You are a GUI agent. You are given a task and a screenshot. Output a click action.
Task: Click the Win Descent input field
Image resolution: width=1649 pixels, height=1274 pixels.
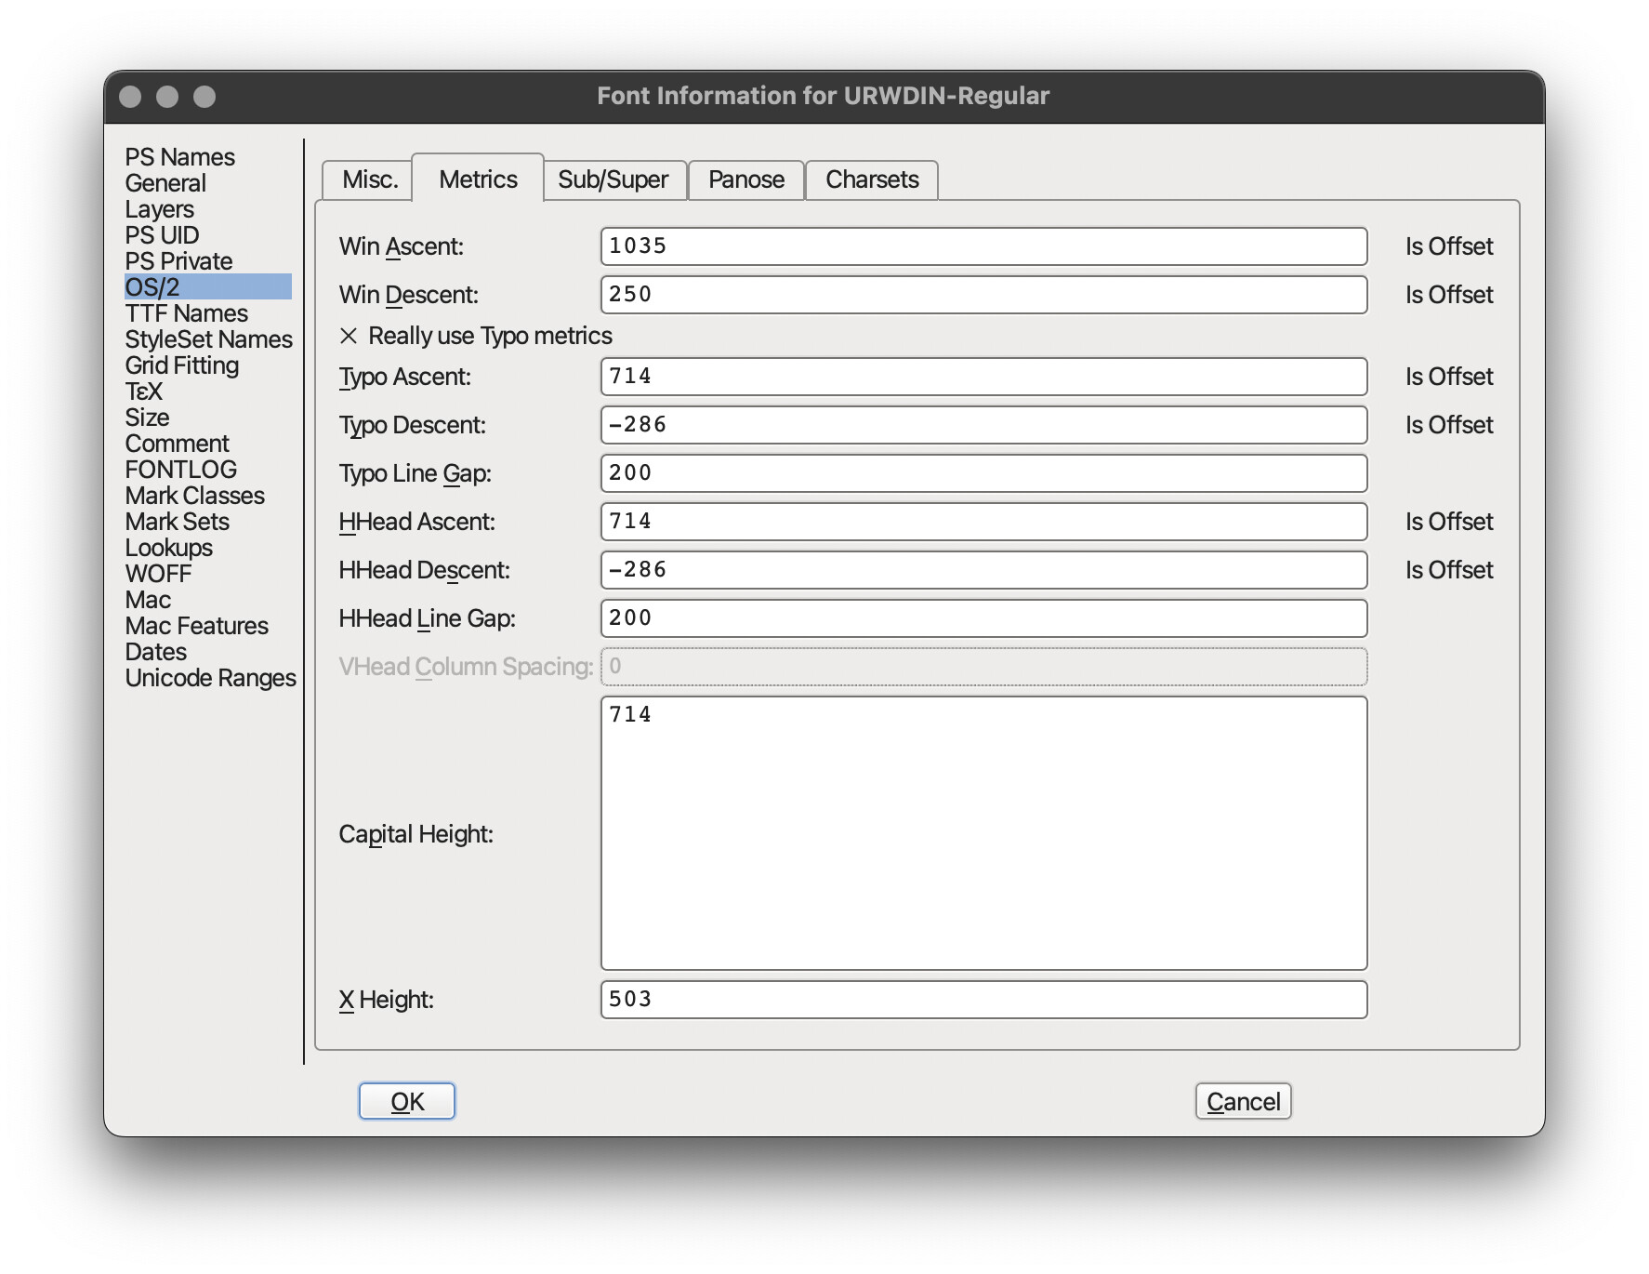[x=984, y=295]
